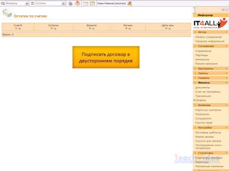Click the plus button atop the sidebar
The height and width of the screenshot is (171, 229).
[x=223, y=10]
